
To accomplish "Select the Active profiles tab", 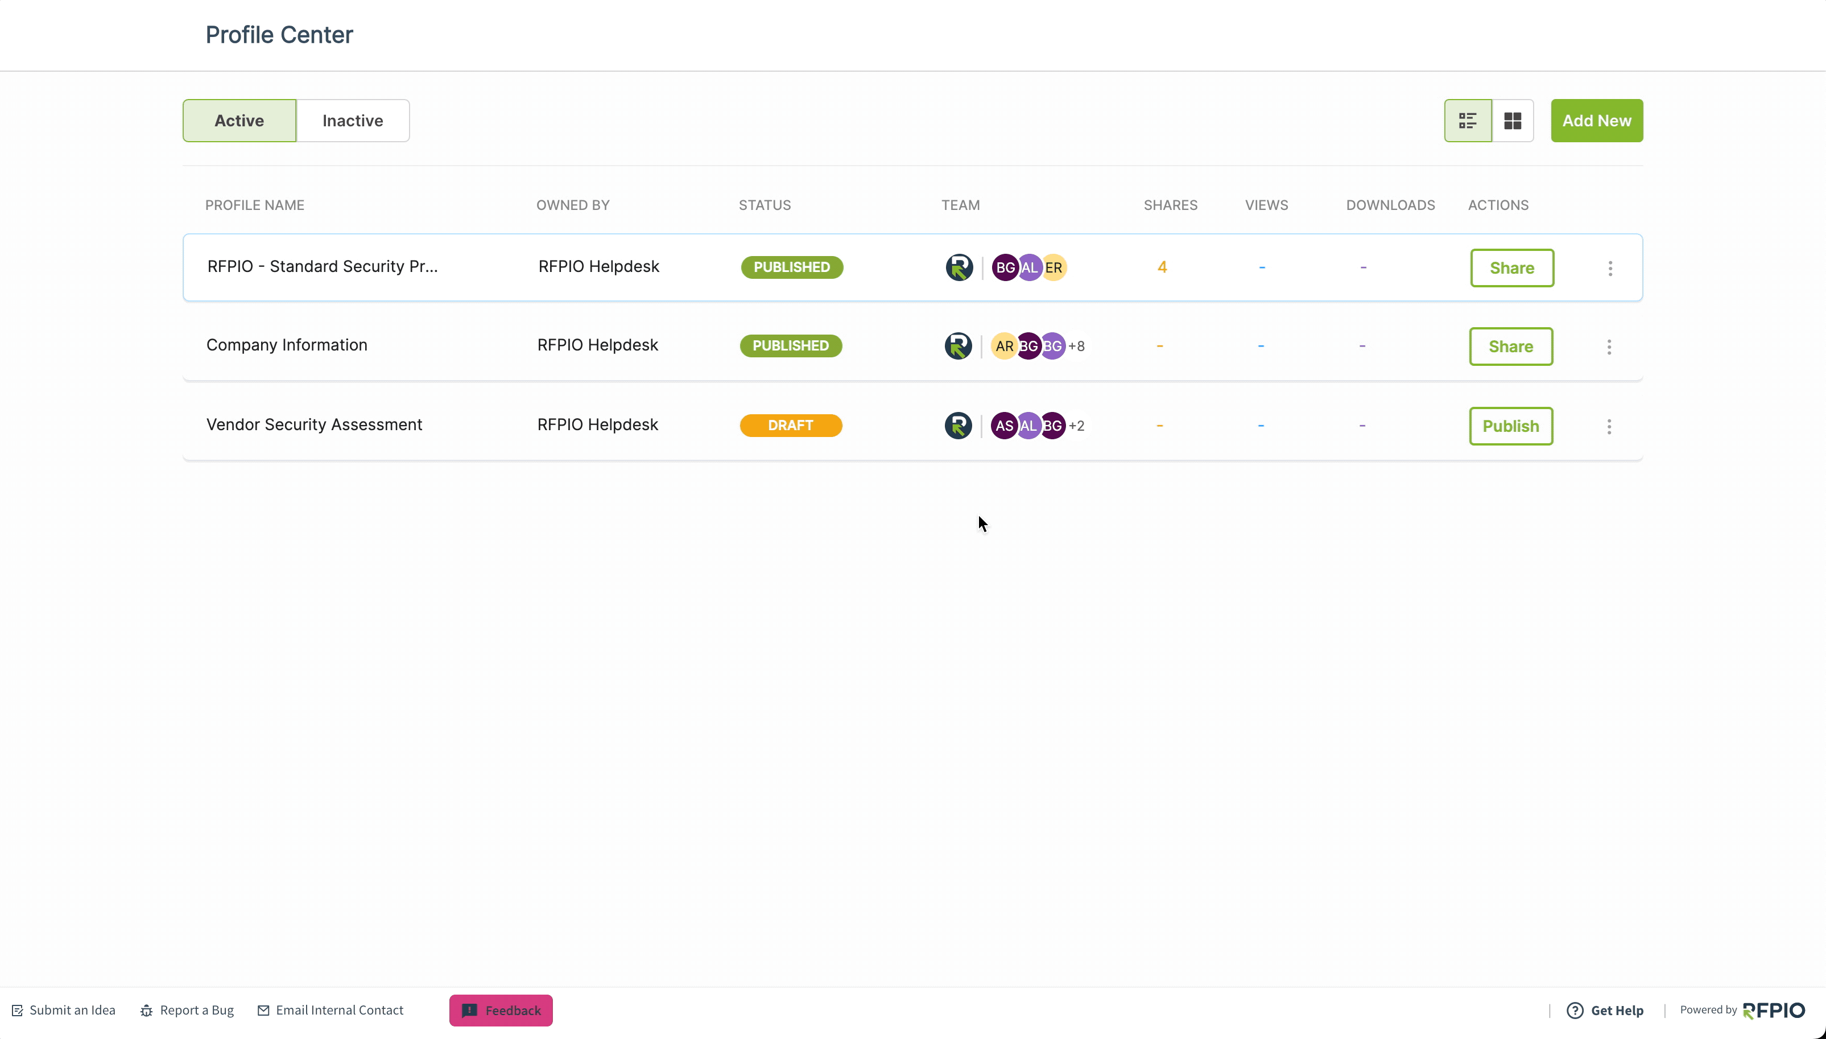I will pos(239,121).
